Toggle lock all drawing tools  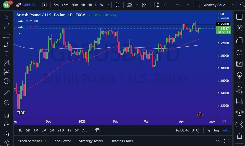point(7,134)
